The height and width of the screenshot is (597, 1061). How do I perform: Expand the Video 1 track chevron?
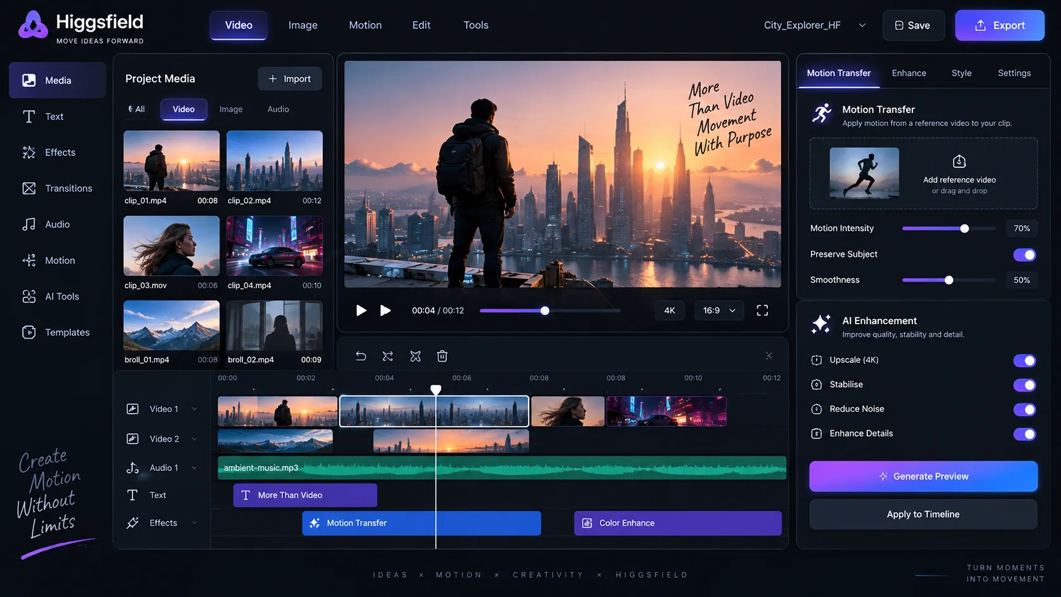[194, 409]
